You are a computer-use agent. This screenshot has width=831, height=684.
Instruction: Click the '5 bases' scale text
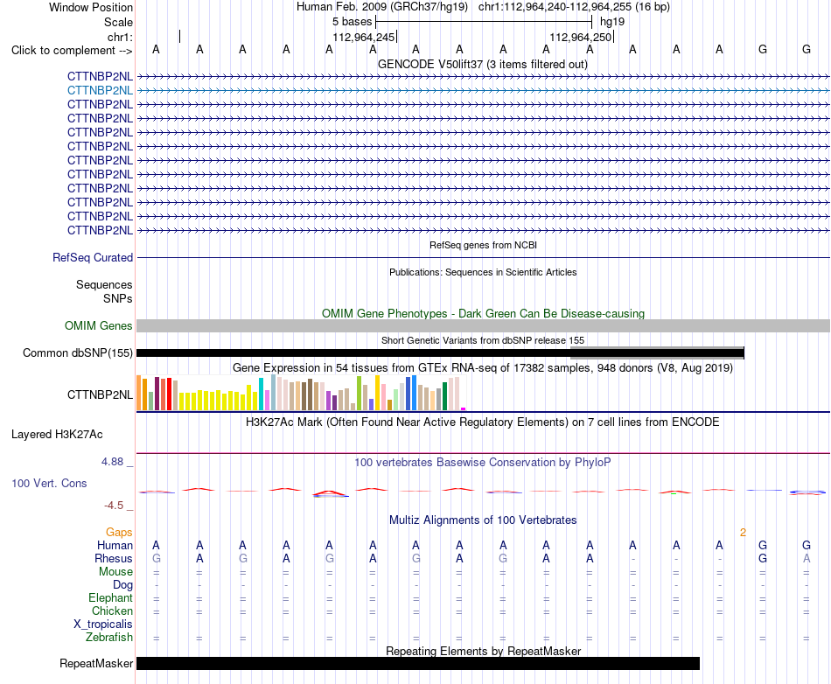pos(352,22)
